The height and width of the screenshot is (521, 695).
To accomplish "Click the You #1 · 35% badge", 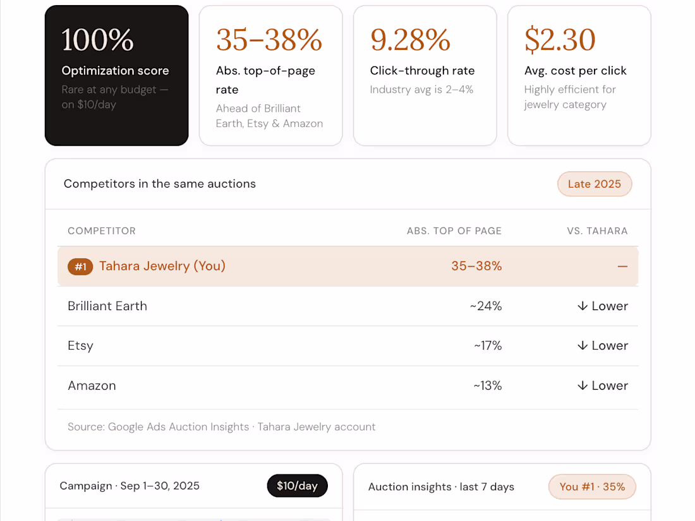I will (592, 487).
